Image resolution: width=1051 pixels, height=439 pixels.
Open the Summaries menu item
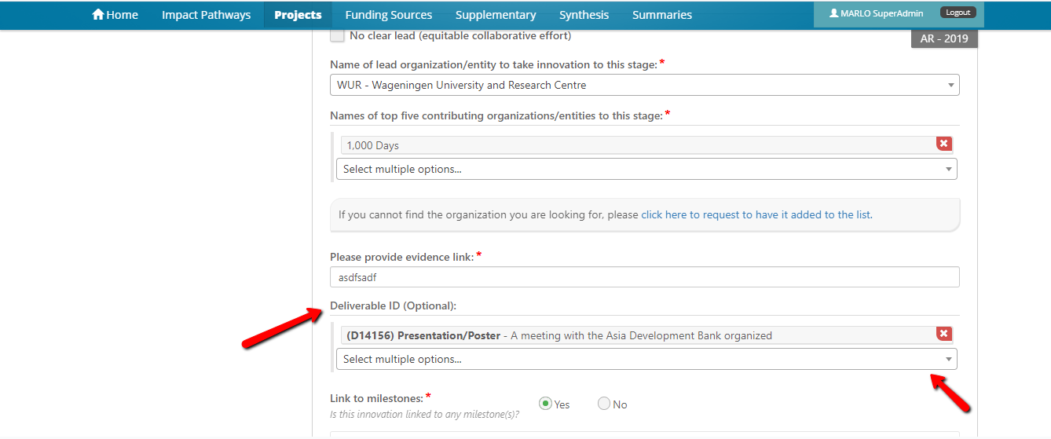(x=662, y=15)
